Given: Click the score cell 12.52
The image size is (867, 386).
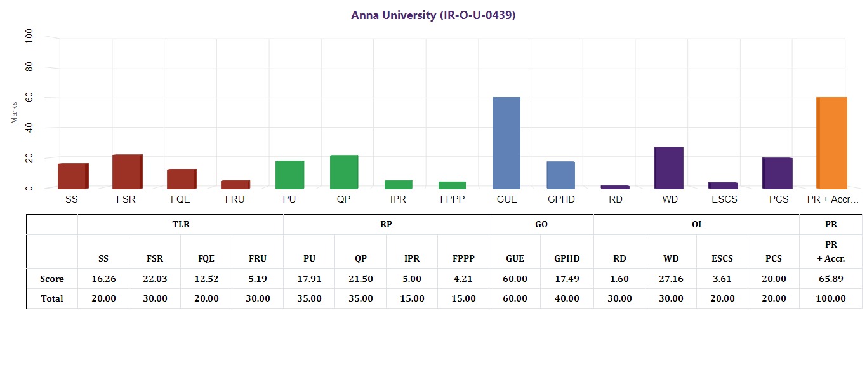Looking at the screenshot, I should click(206, 279).
